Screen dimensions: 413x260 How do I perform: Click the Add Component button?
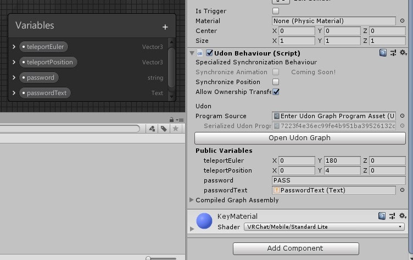296,248
